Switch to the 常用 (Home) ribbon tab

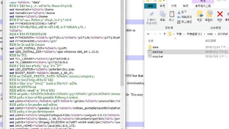coord(162,6)
